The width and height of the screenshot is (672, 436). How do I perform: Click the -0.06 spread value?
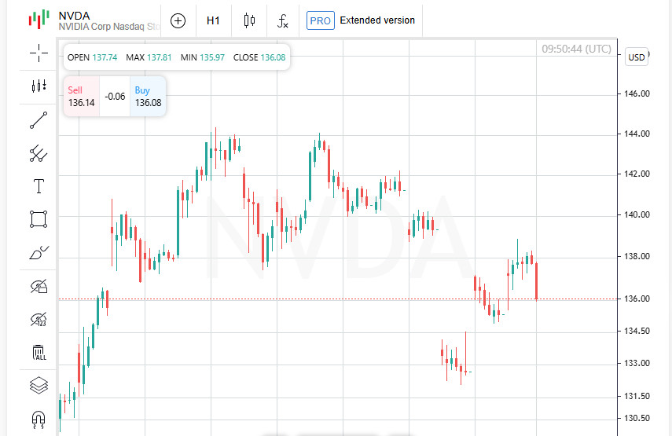(x=115, y=97)
